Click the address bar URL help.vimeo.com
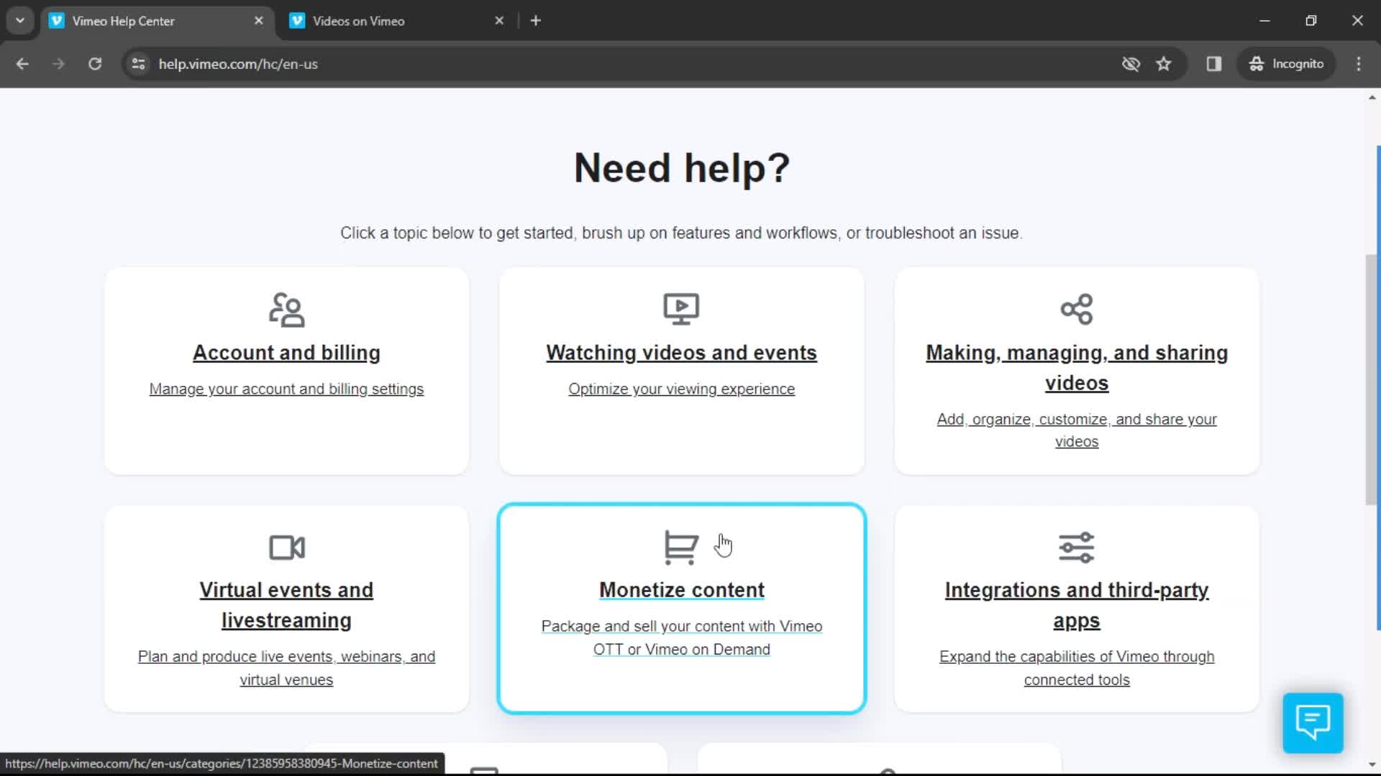 tap(238, 64)
